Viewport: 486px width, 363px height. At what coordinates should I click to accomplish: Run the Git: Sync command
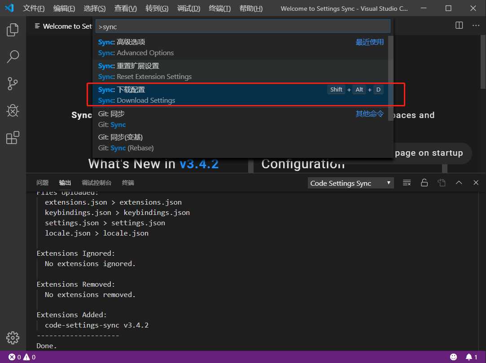pos(241,119)
